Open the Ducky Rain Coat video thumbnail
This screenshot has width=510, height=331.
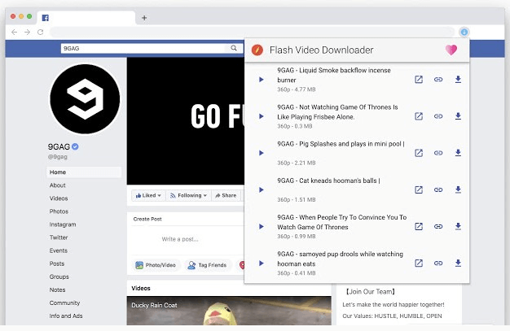point(229,310)
